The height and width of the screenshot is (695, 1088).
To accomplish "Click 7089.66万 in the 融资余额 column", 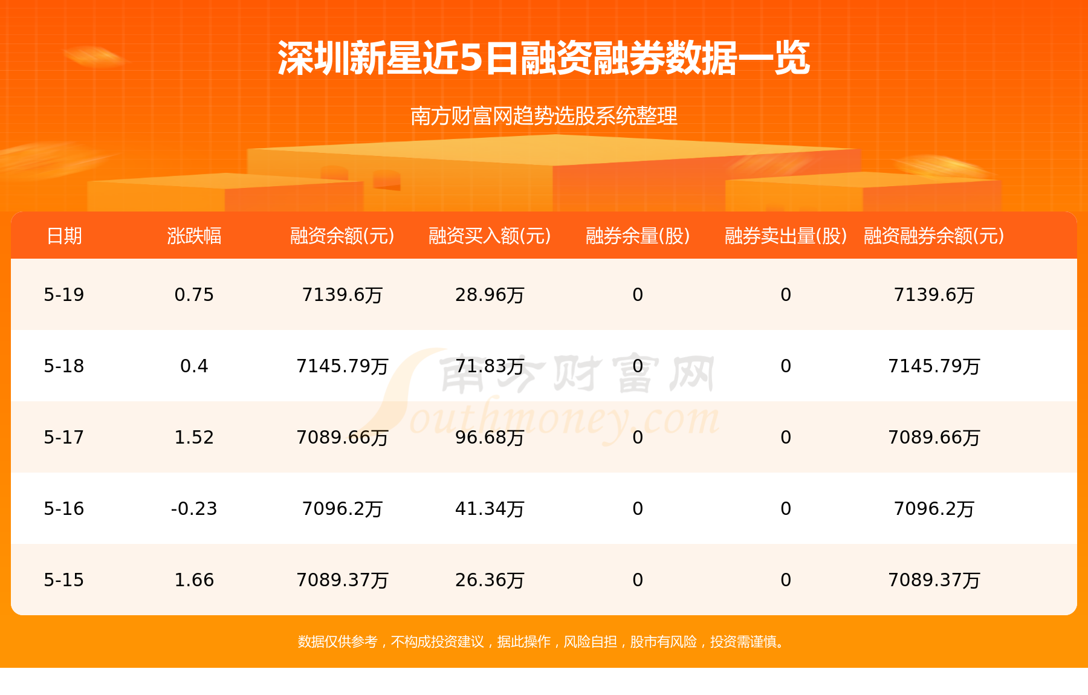I will 342,438.
